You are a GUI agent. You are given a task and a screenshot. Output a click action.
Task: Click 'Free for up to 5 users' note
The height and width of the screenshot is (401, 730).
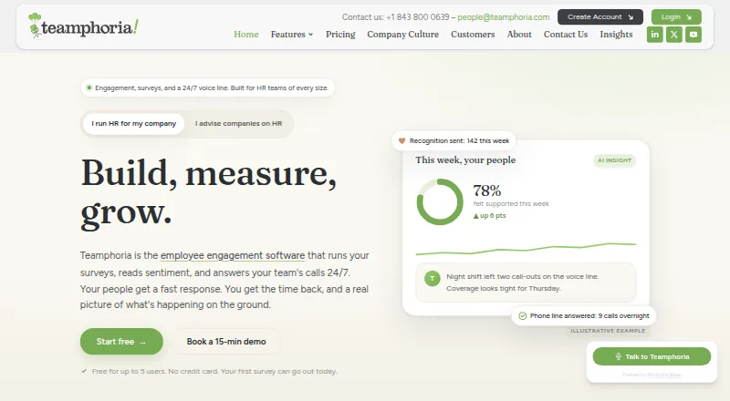[x=209, y=371]
